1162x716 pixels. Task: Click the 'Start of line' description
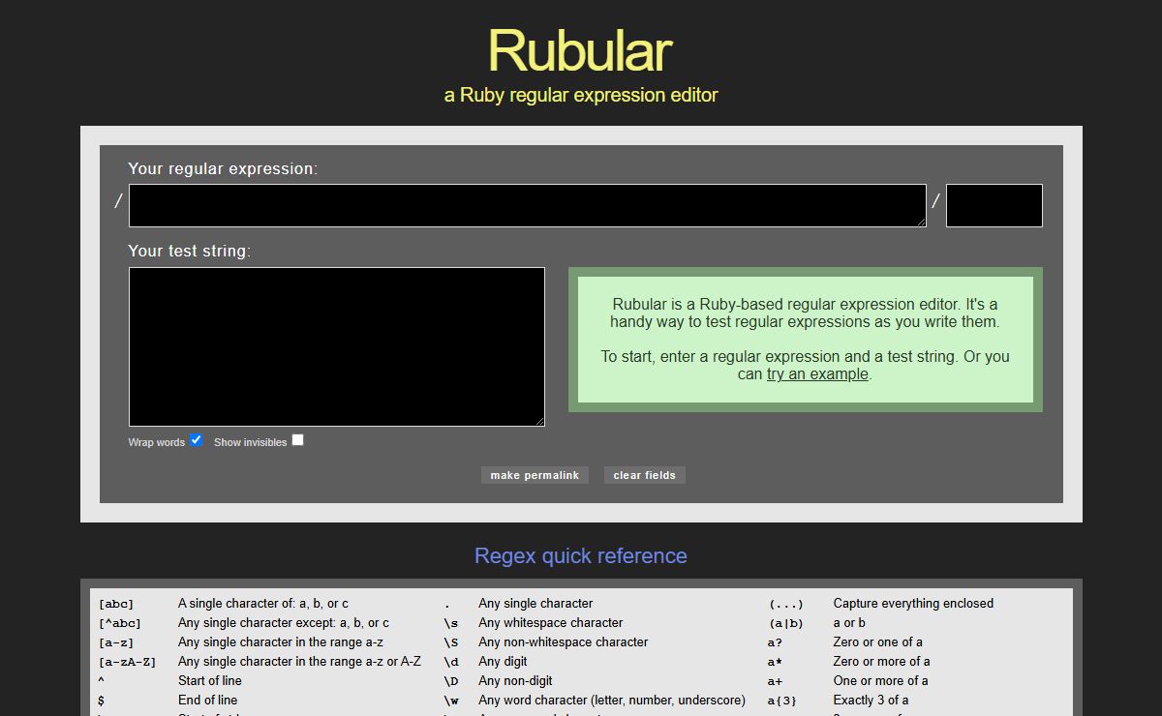coord(210,681)
